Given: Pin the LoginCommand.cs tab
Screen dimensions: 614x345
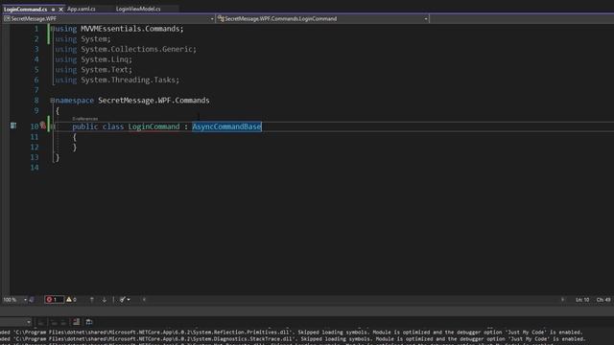Looking at the screenshot, I should point(54,9).
